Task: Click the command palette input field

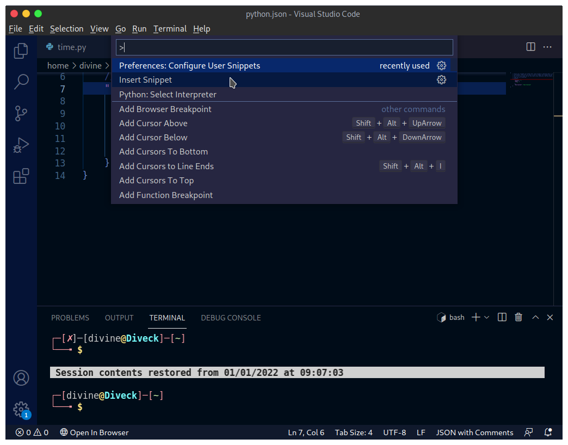Action: pos(285,47)
